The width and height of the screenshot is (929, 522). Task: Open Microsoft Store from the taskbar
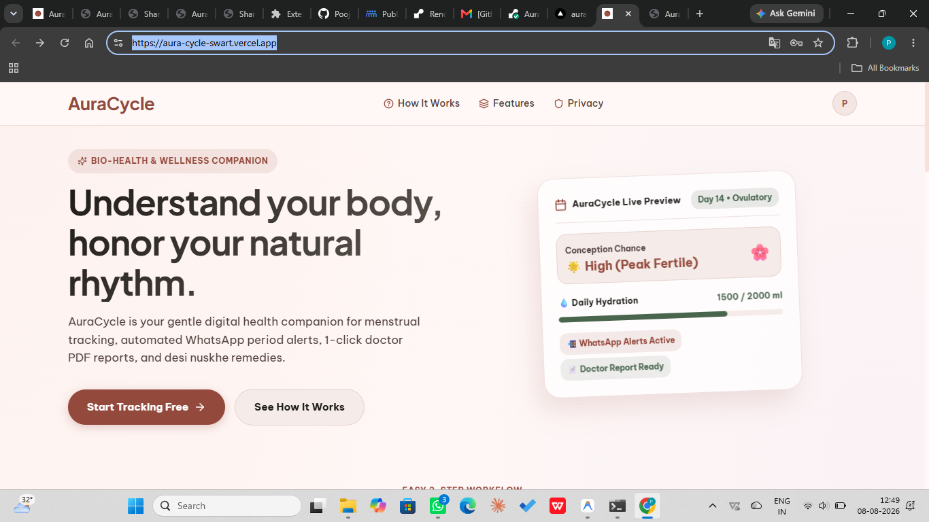point(408,506)
